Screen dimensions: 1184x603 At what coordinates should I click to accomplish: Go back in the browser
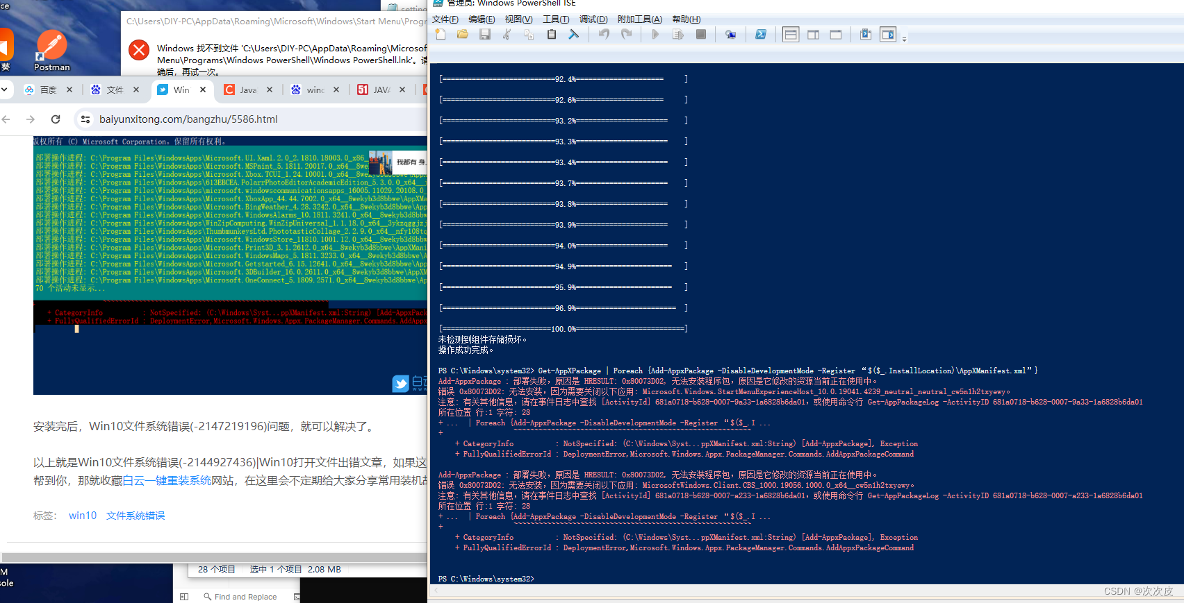click(x=6, y=119)
